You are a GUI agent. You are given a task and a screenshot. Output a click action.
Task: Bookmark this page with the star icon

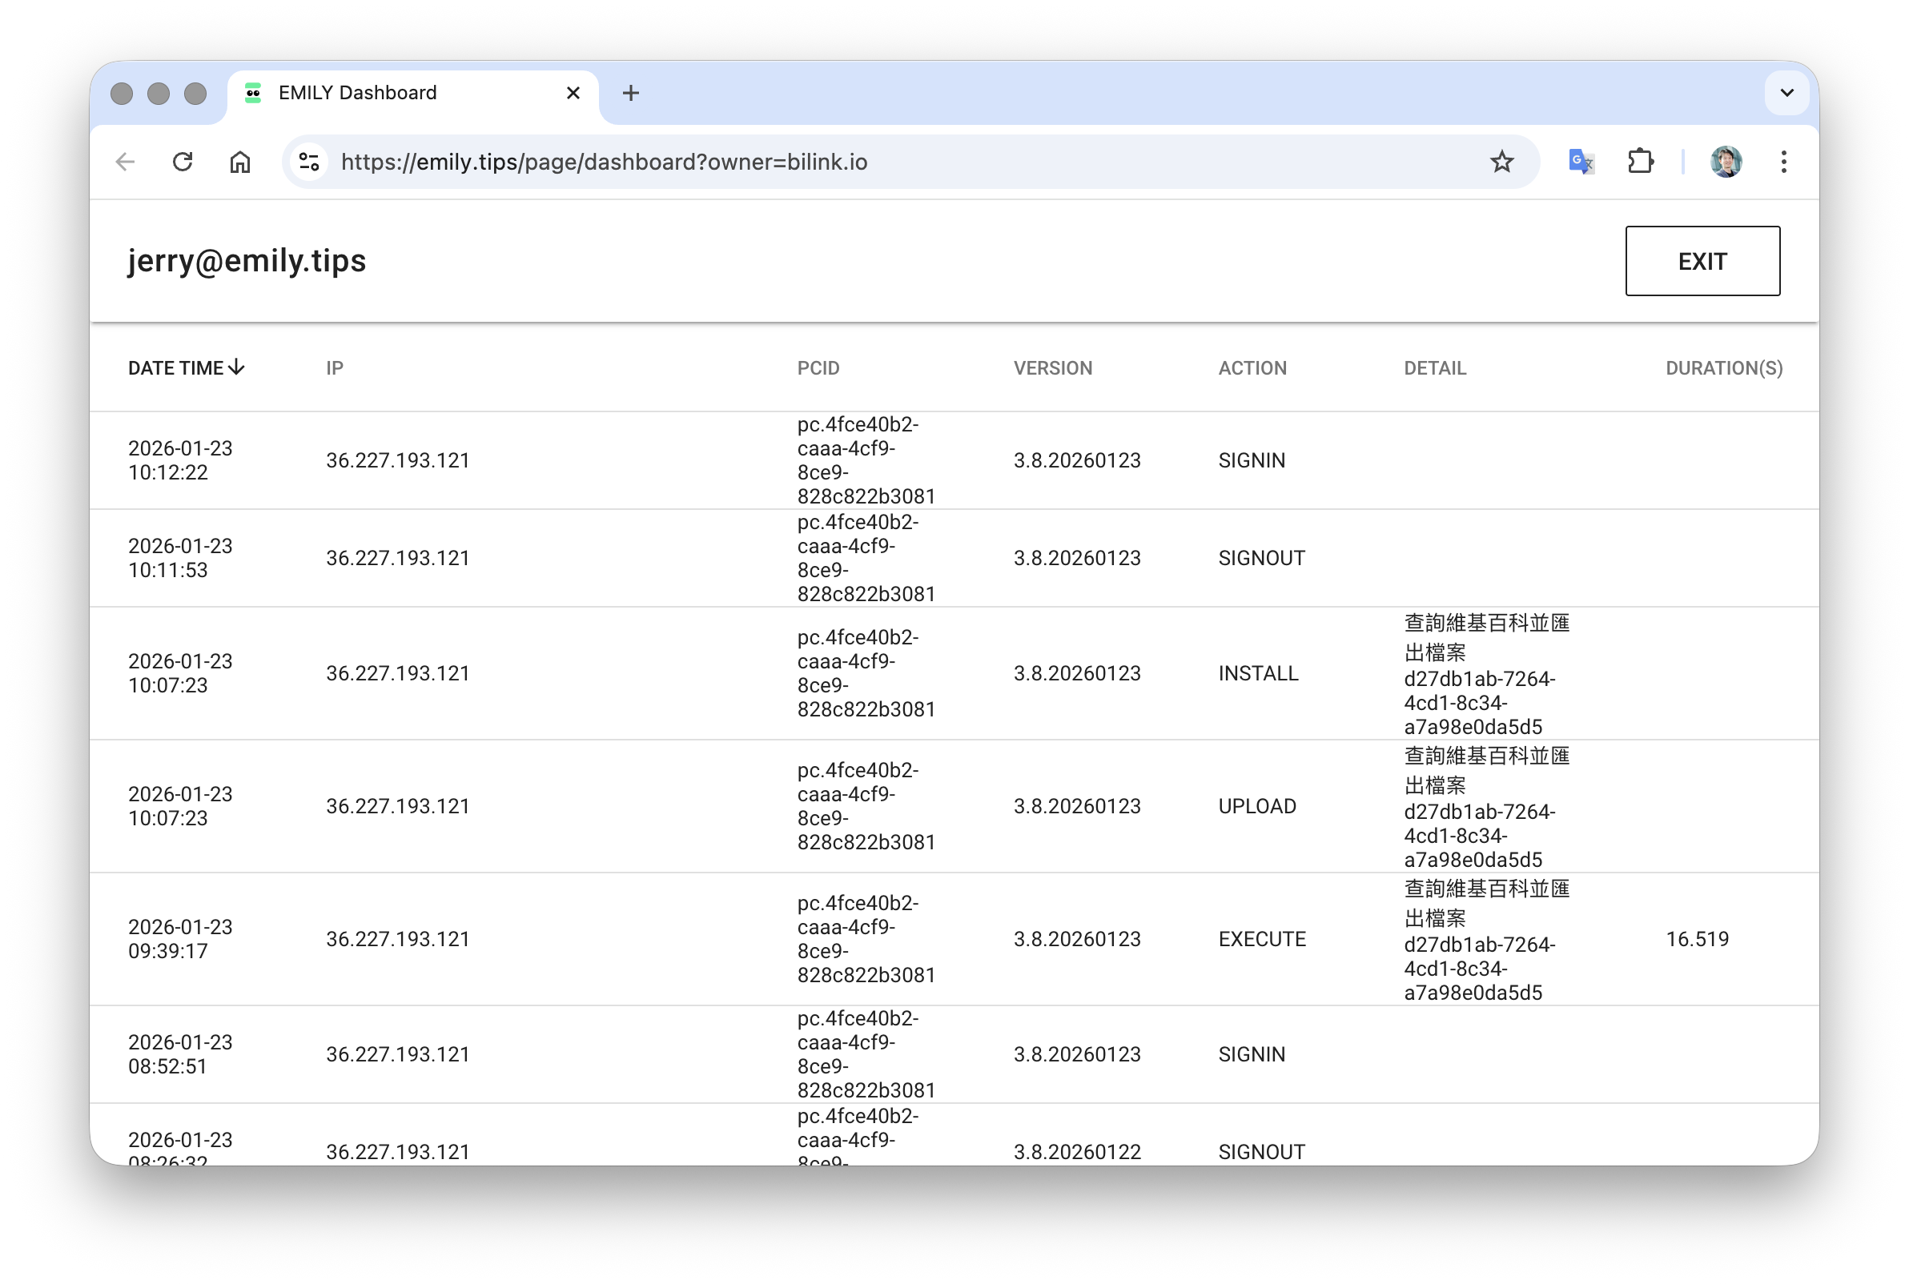1501,163
